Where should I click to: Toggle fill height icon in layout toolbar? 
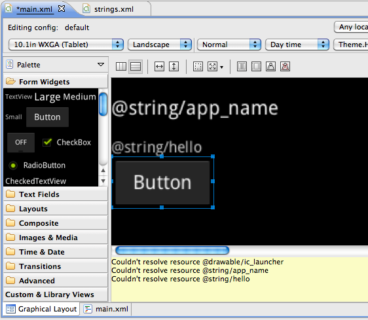174,67
